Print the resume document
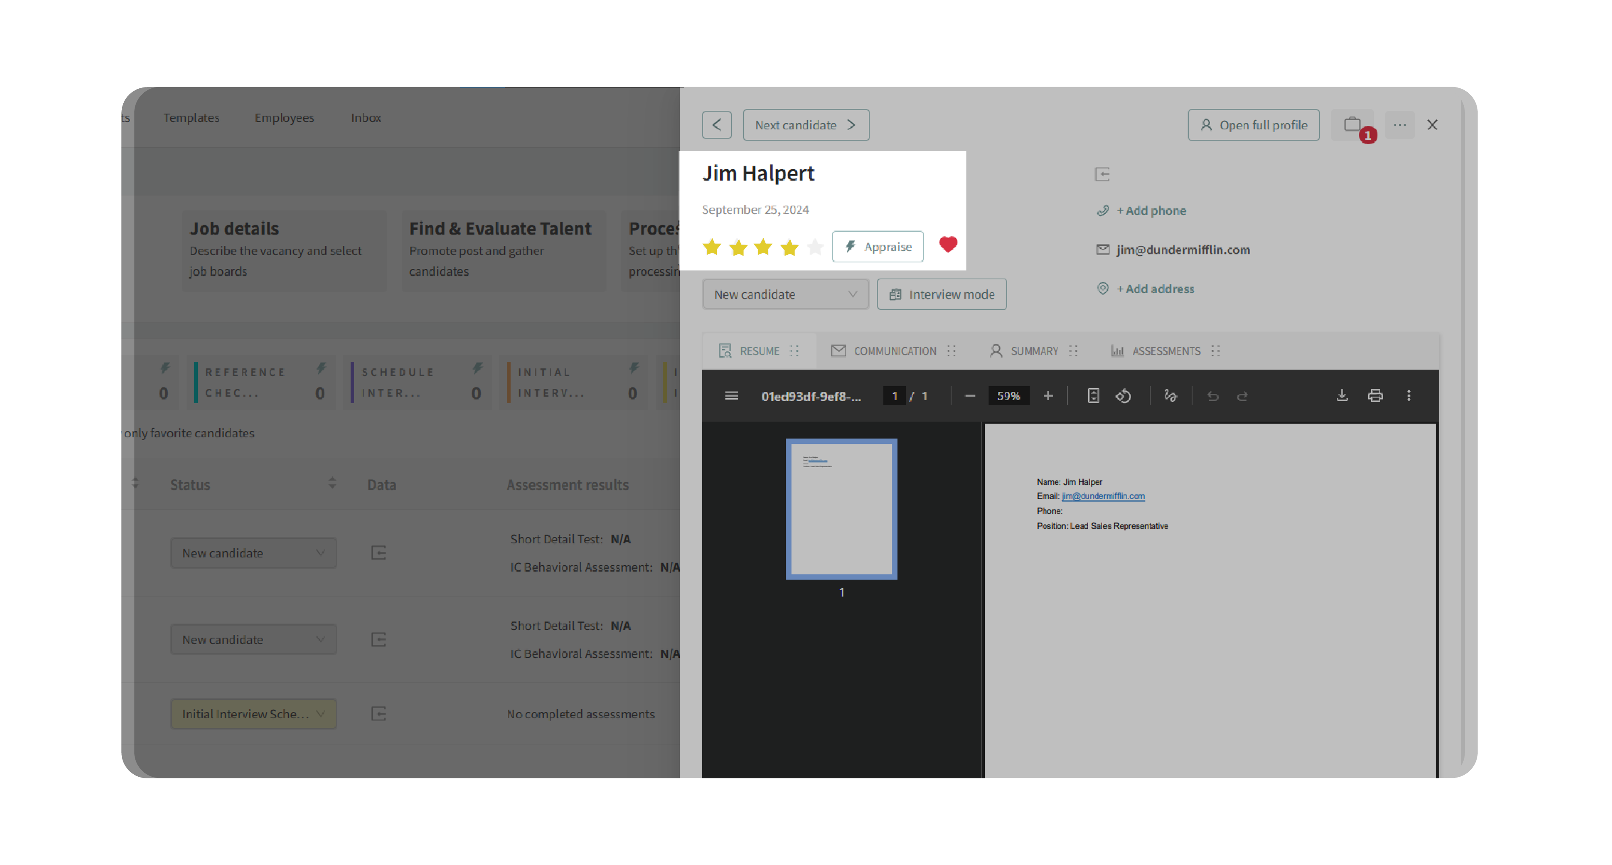Image resolution: width=1612 pixels, height=865 pixels. click(1375, 395)
